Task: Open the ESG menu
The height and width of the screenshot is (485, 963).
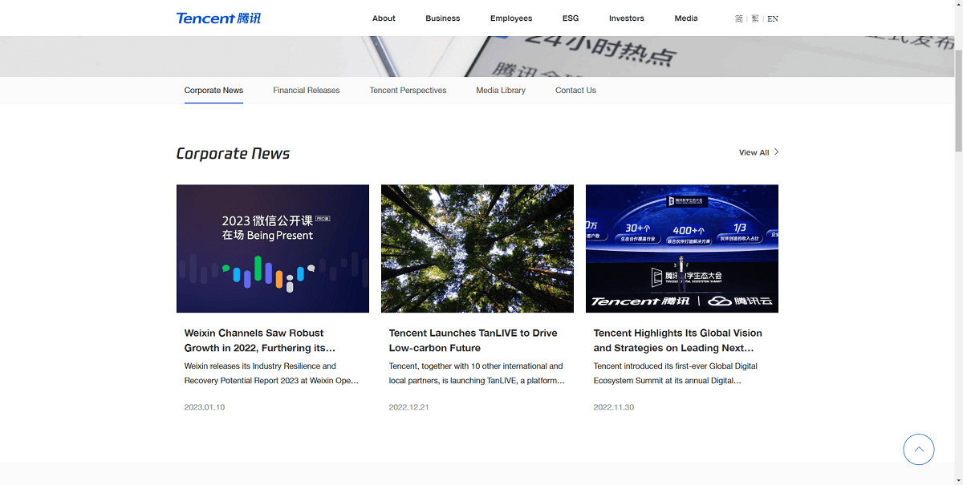Action: point(570,18)
